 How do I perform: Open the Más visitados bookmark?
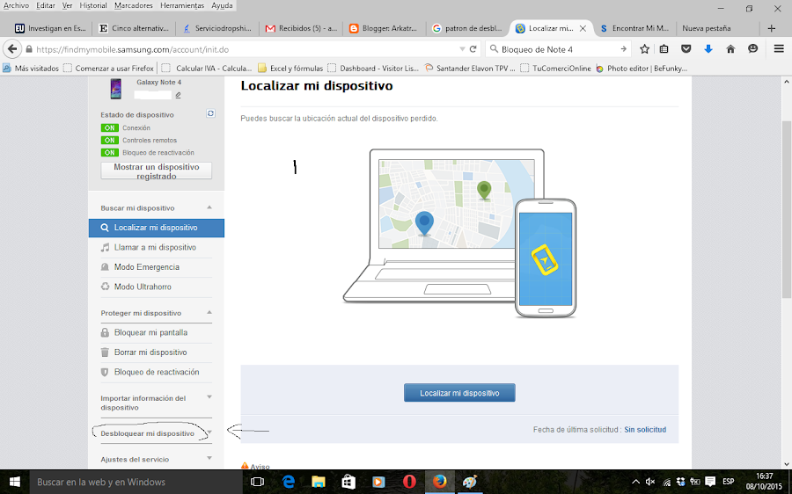click(31, 68)
